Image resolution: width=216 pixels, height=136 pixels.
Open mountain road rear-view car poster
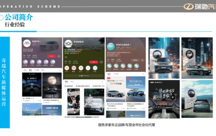[197, 99]
